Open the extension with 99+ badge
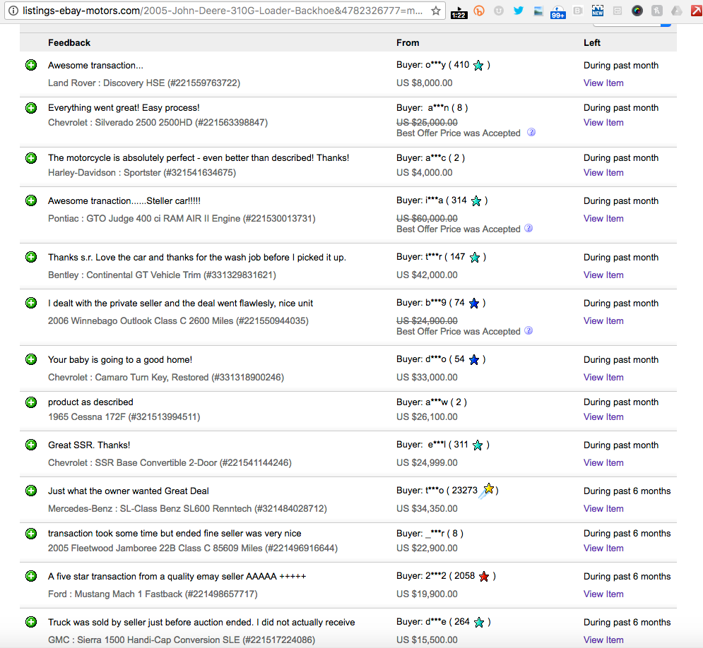 [557, 12]
